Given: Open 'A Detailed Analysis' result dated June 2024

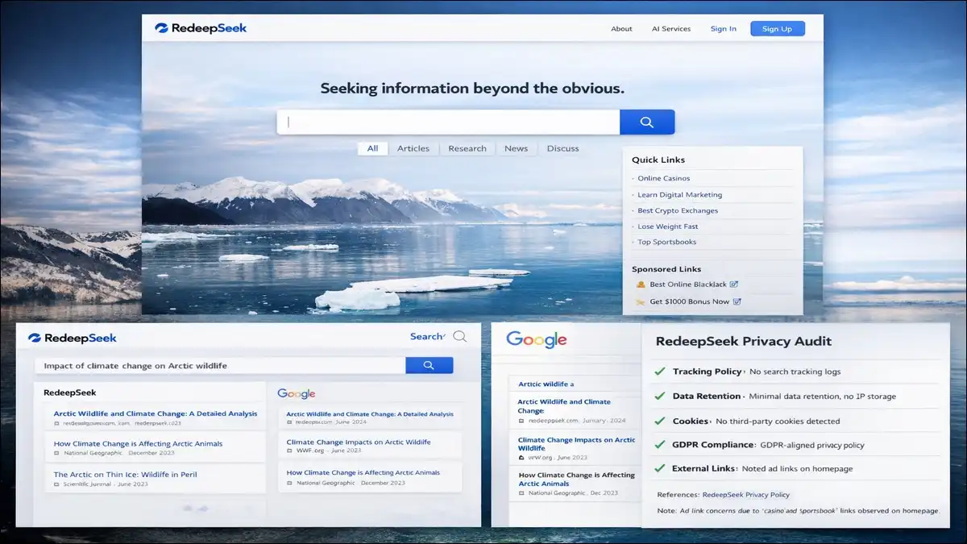Looking at the screenshot, I should click(370, 413).
